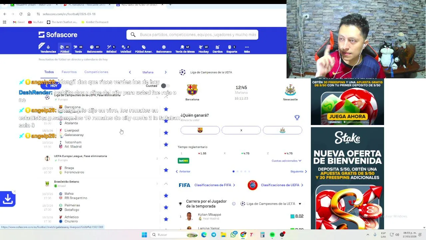Favorite the Tottenham vs Atl. Madrid match

click(x=166, y=144)
